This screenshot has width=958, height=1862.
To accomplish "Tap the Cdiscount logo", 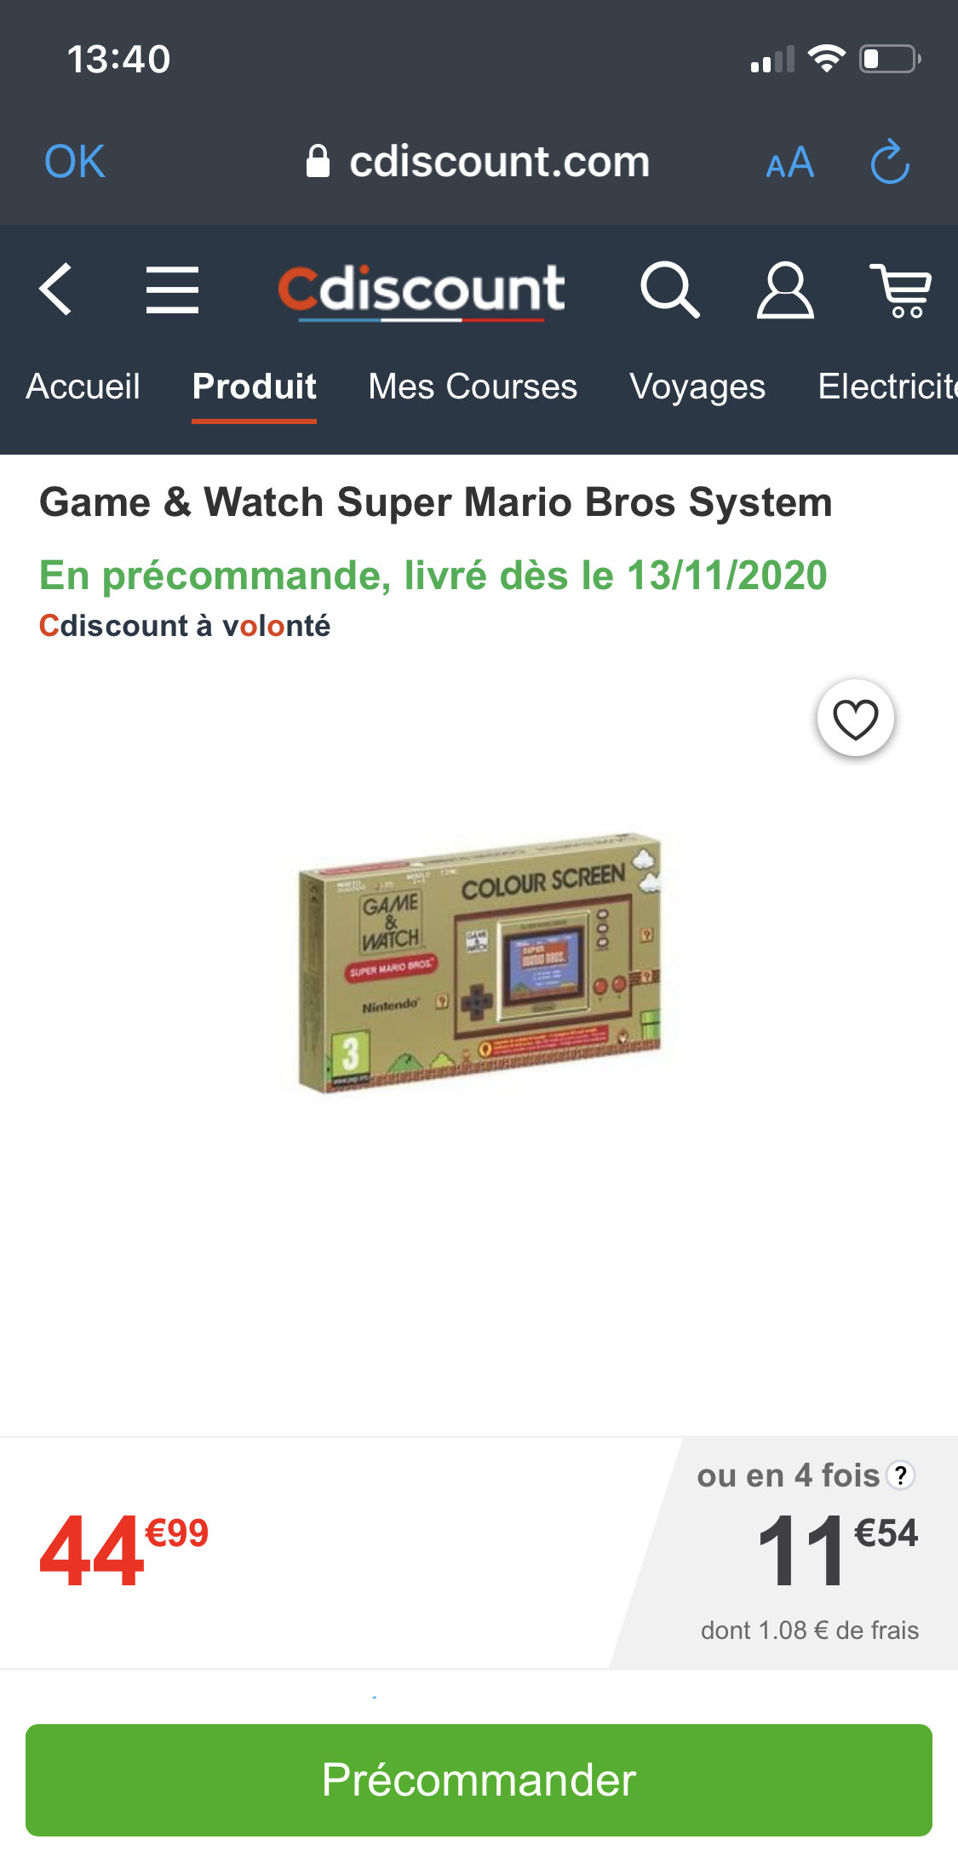I will tap(421, 290).
